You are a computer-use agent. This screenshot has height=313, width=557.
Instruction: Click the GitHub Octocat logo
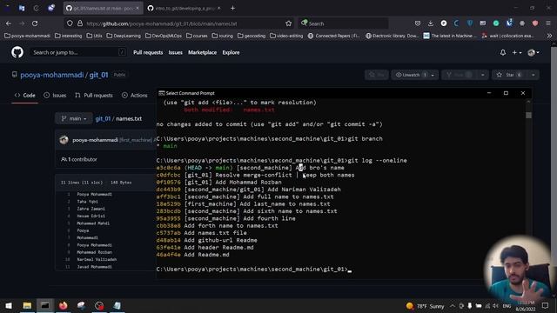pos(17,52)
